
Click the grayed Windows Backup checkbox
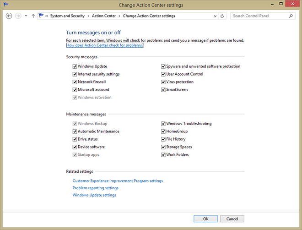coord(75,124)
